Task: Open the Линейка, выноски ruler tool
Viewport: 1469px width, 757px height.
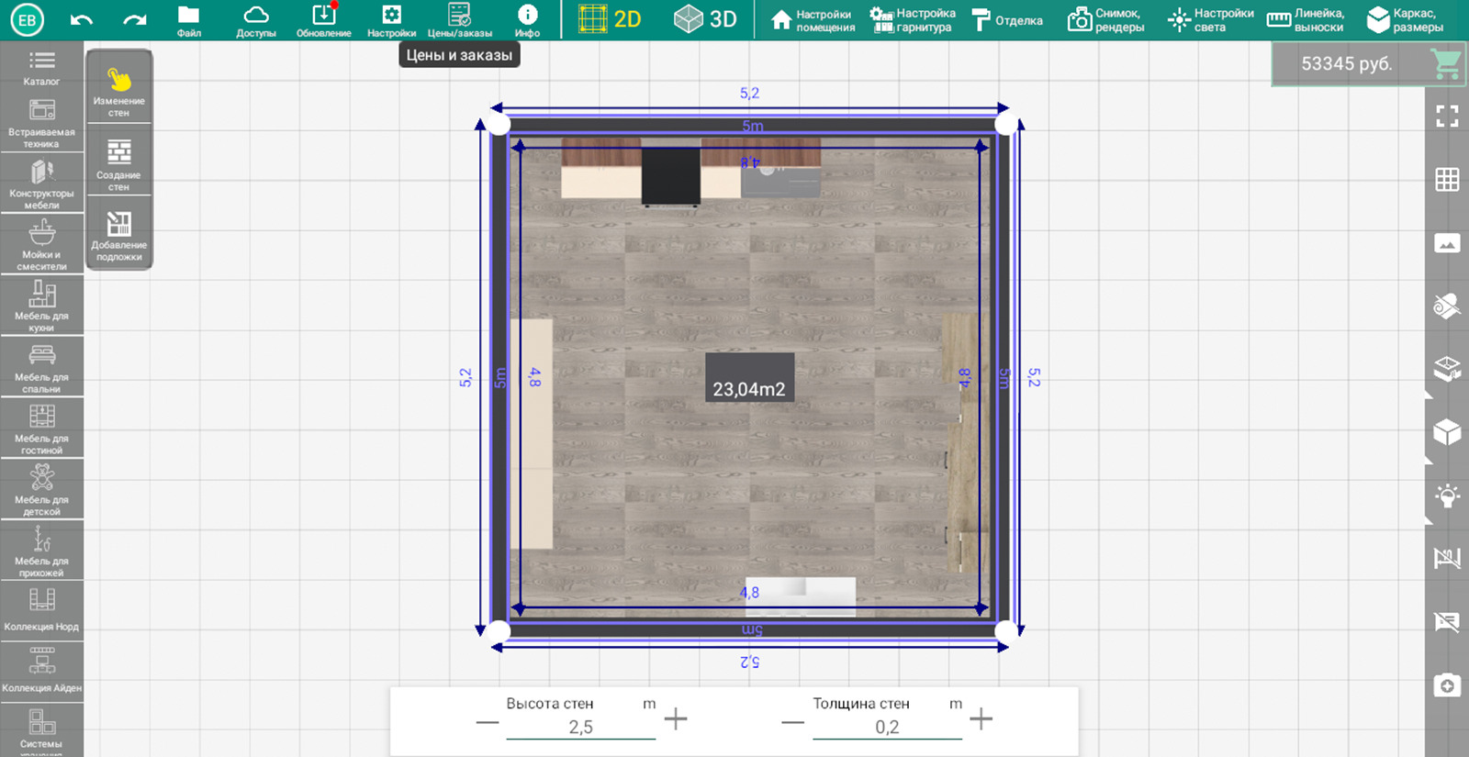Action: (x=1306, y=20)
